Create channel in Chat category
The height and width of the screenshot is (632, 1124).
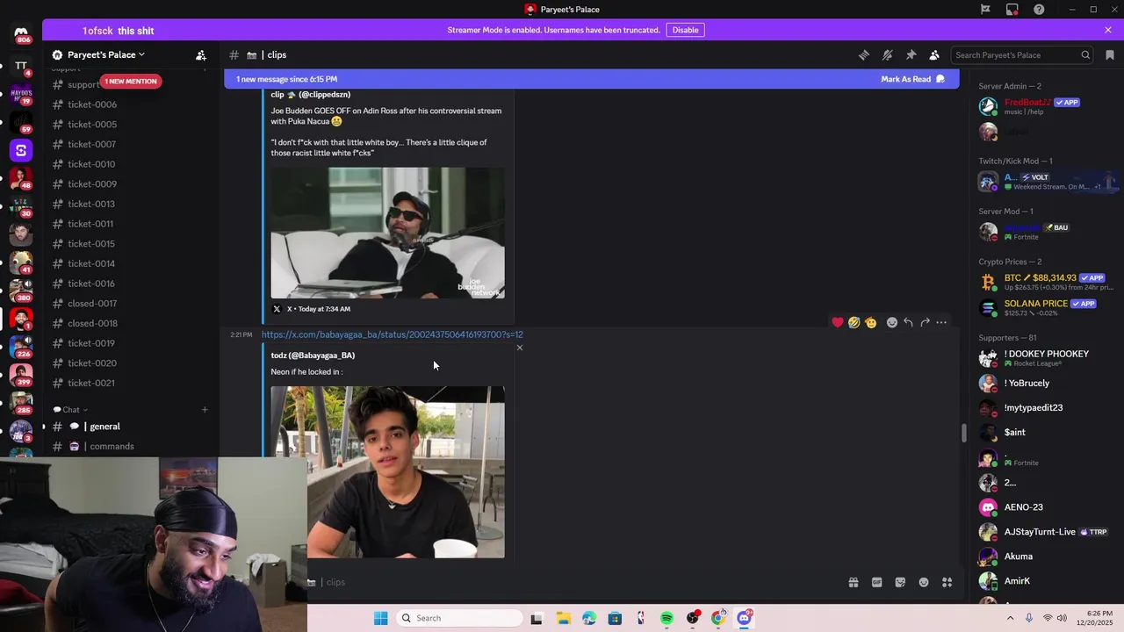[205, 410]
